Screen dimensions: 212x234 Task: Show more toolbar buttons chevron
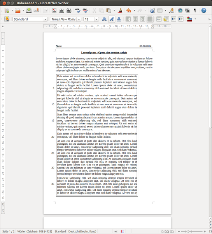click(x=209, y=19)
